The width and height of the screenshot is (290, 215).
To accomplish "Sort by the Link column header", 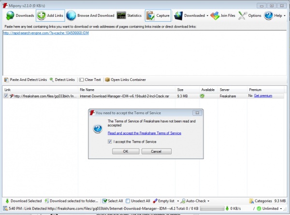I will tap(40, 90).
